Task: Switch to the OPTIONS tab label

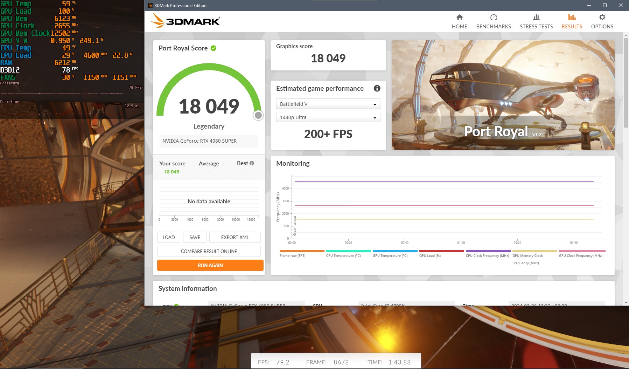Action: [x=602, y=27]
